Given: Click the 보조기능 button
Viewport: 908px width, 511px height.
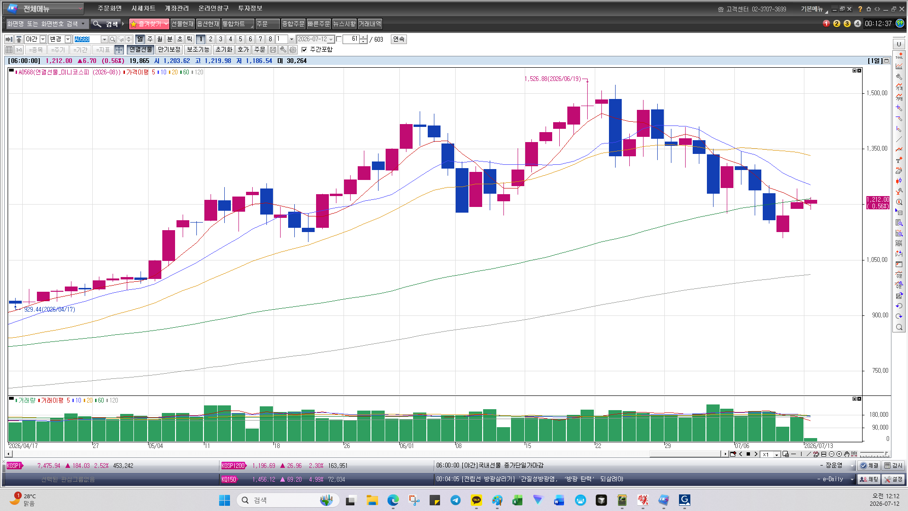Looking at the screenshot, I should coord(198,50).
